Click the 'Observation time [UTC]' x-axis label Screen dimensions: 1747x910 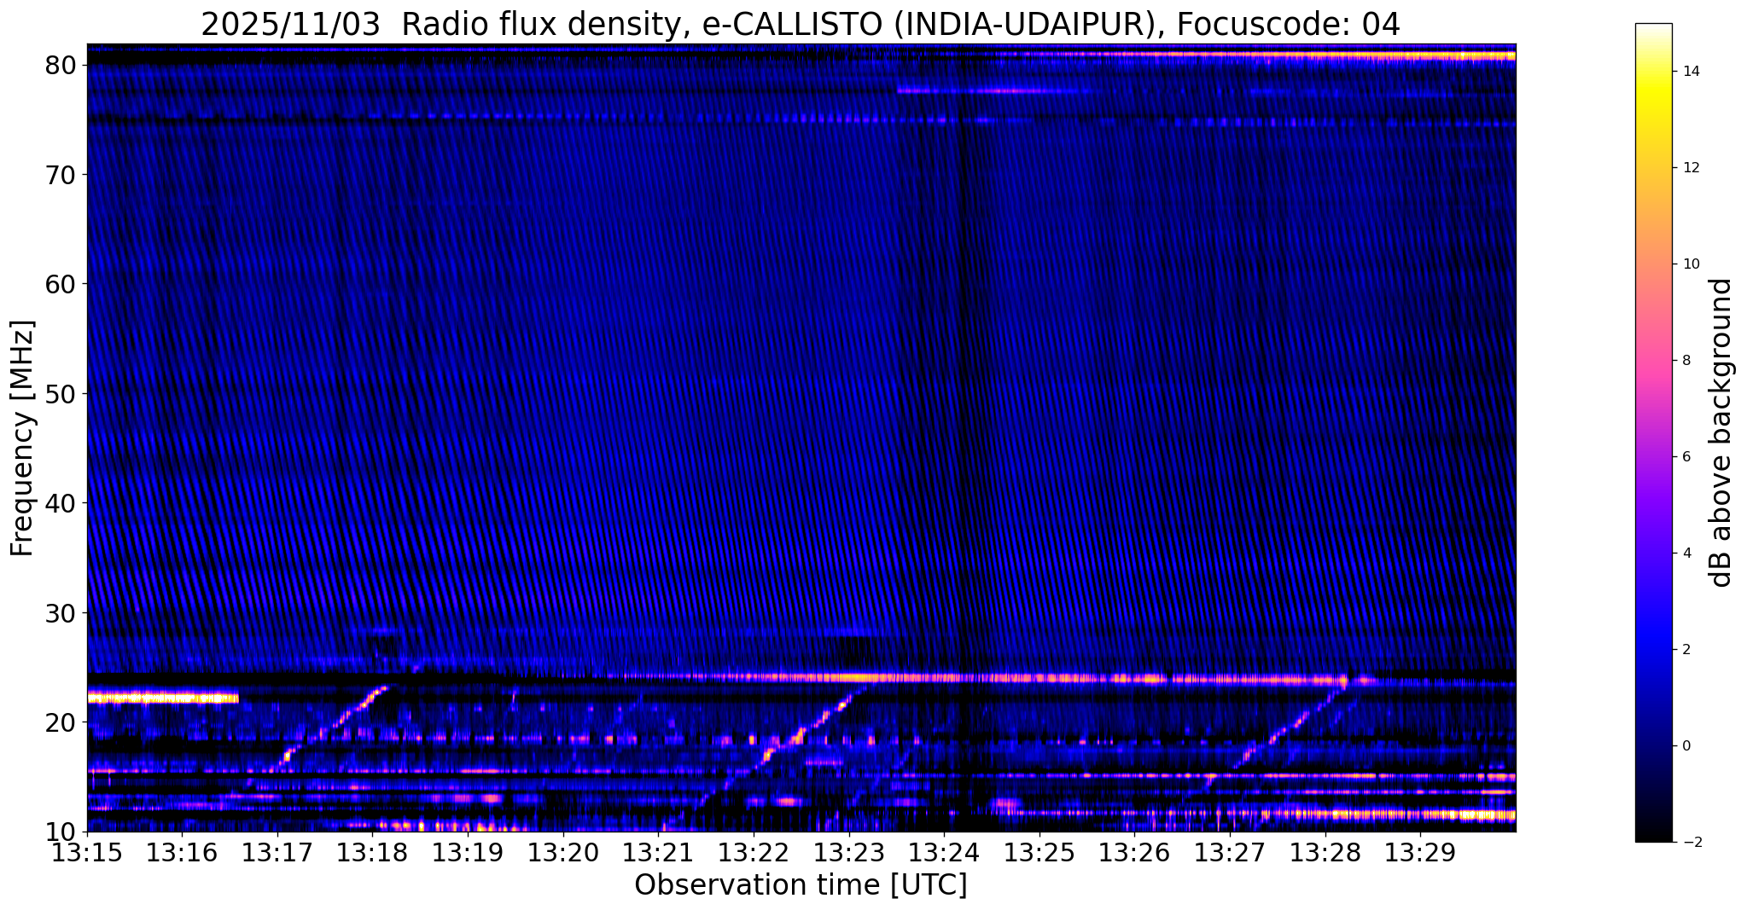pos(801,885)
